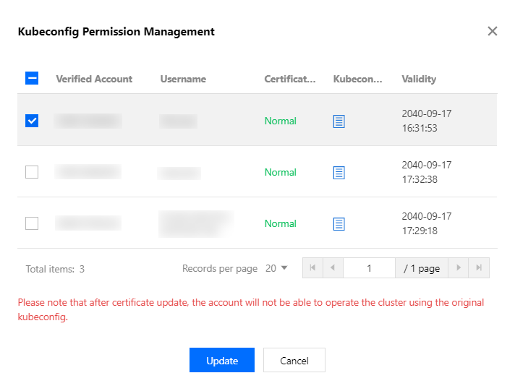Go to first page arrow

pyautogui.click(x=312, y=268)
